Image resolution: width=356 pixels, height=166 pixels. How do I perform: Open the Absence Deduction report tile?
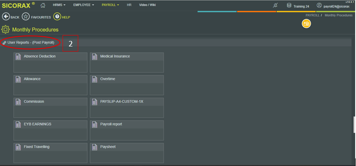tap(50, 63)
